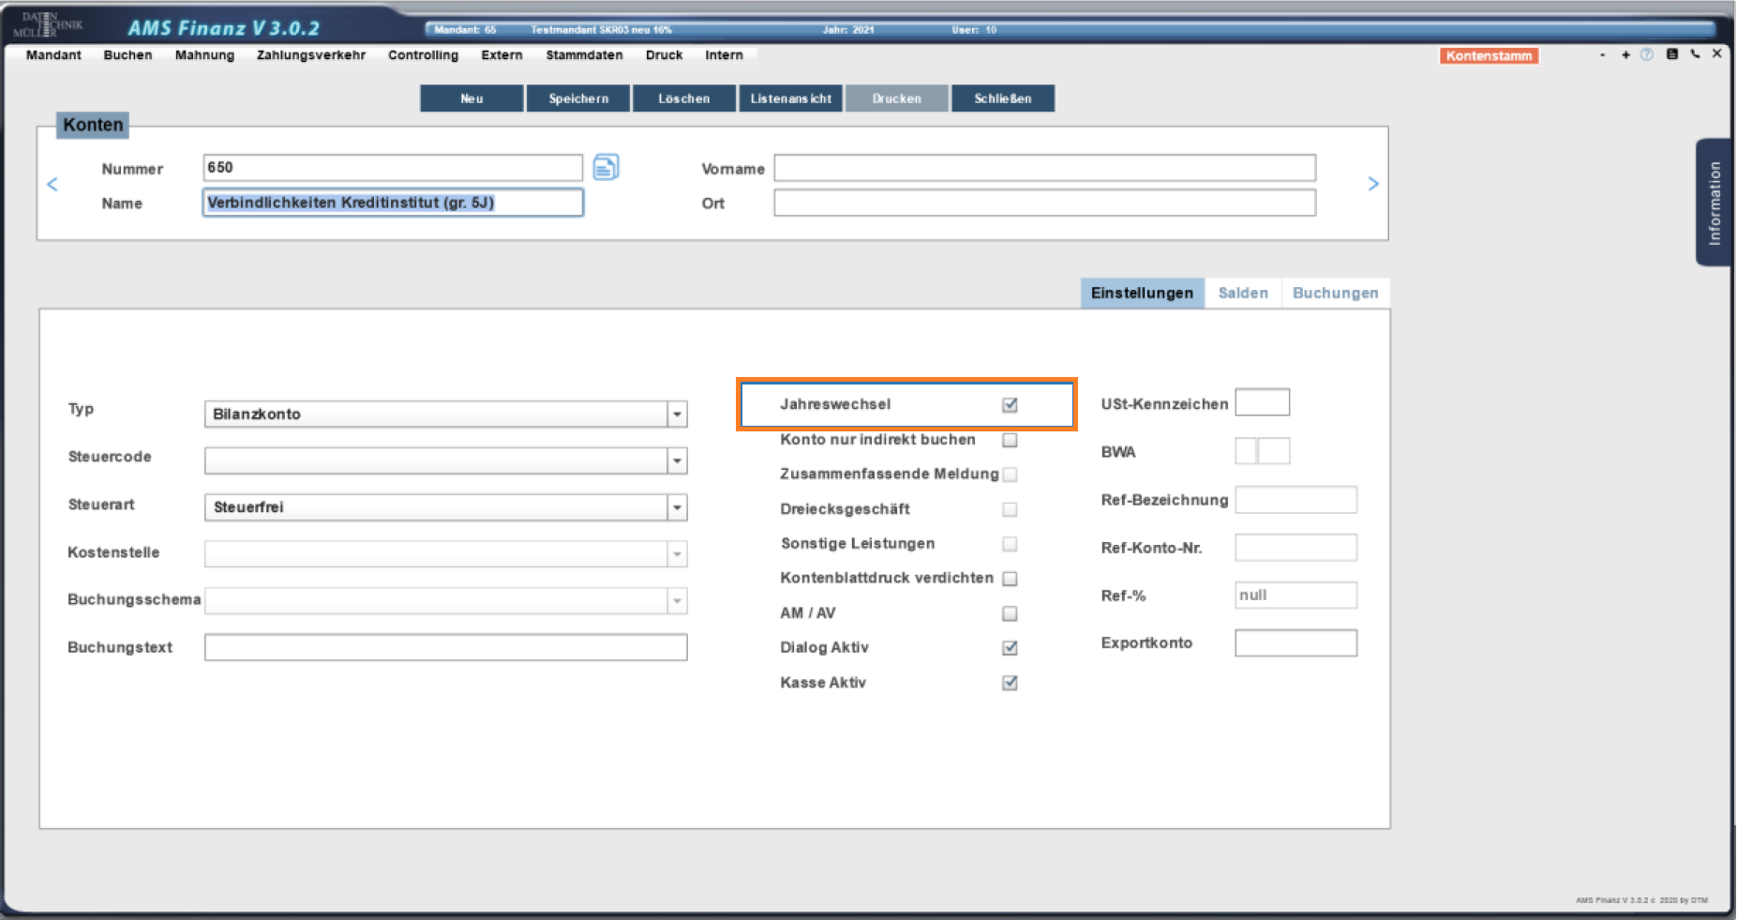
Task: Open the Steuerart dropdown arrow
Action: [677, 507]
